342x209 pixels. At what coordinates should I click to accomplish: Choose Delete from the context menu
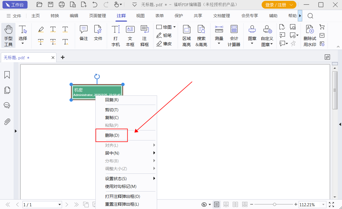112,135
